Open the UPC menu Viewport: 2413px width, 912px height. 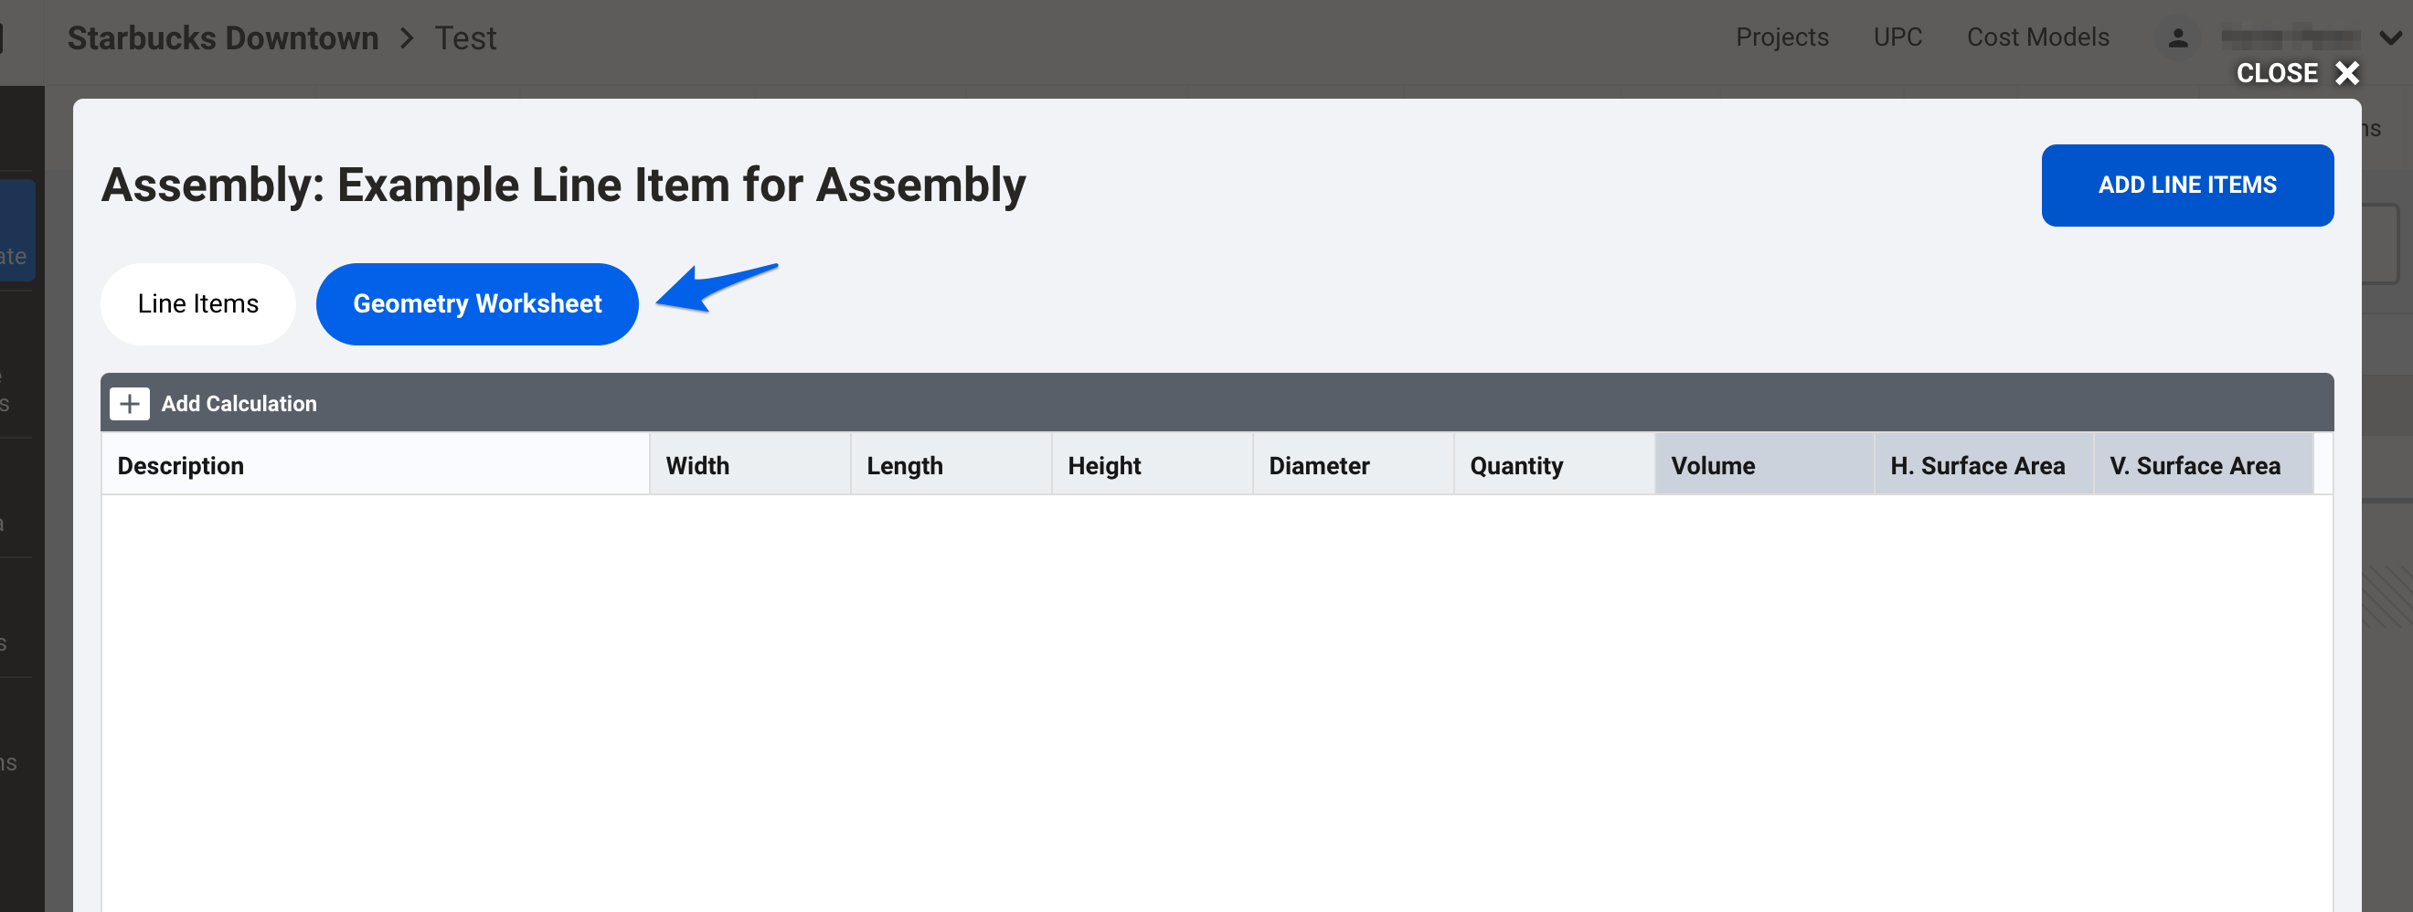pyautogui.click(x=1897, y=37)
